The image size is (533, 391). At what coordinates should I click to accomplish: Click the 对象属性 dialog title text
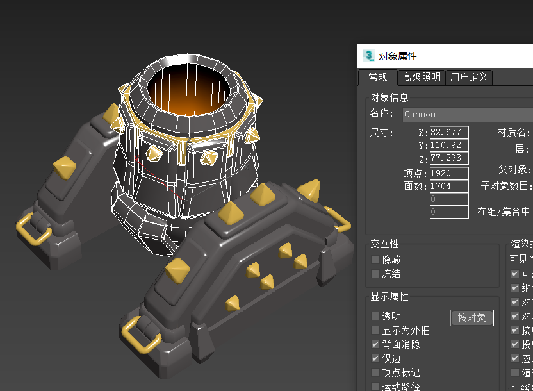[x=398, y=56]
